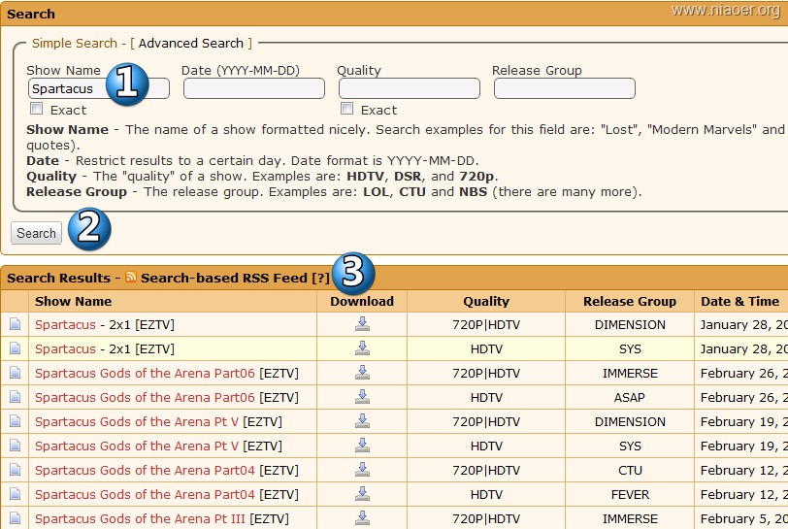Switch to Advanced Search
The width and height of the screenshot is (788, 529).
tap(190, 44)
